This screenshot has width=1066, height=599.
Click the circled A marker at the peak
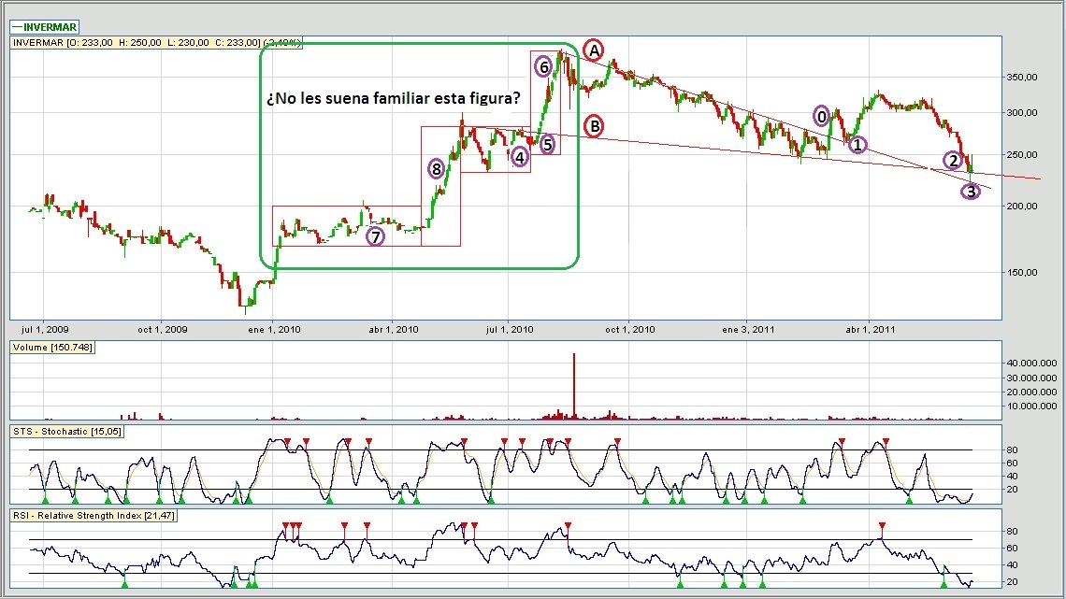point(593,50)
